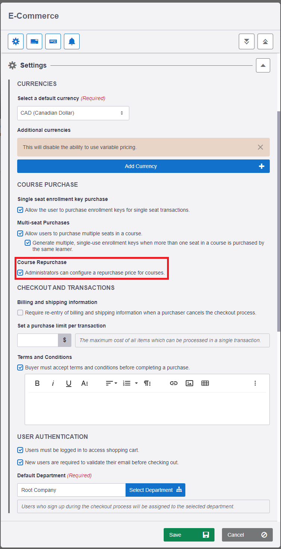Cancel the E-Commerce settings changes

click(247, 535)
